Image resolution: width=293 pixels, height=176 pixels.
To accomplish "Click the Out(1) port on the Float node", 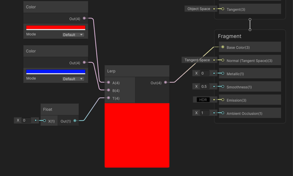I will click(75, 120).
